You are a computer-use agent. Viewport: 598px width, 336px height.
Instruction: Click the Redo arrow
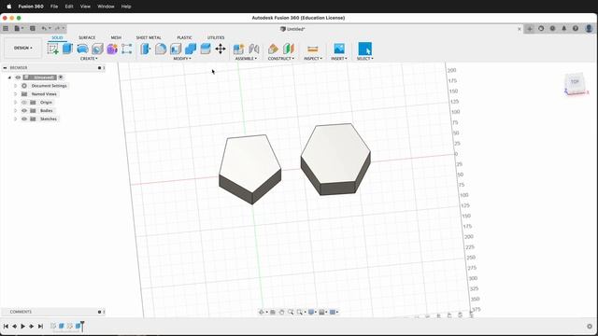[x=57, y=29]
